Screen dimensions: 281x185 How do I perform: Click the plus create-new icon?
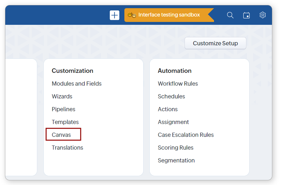point(114,15)
